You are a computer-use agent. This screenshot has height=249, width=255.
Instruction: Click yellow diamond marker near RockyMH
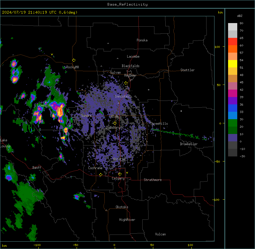point(74,60)
